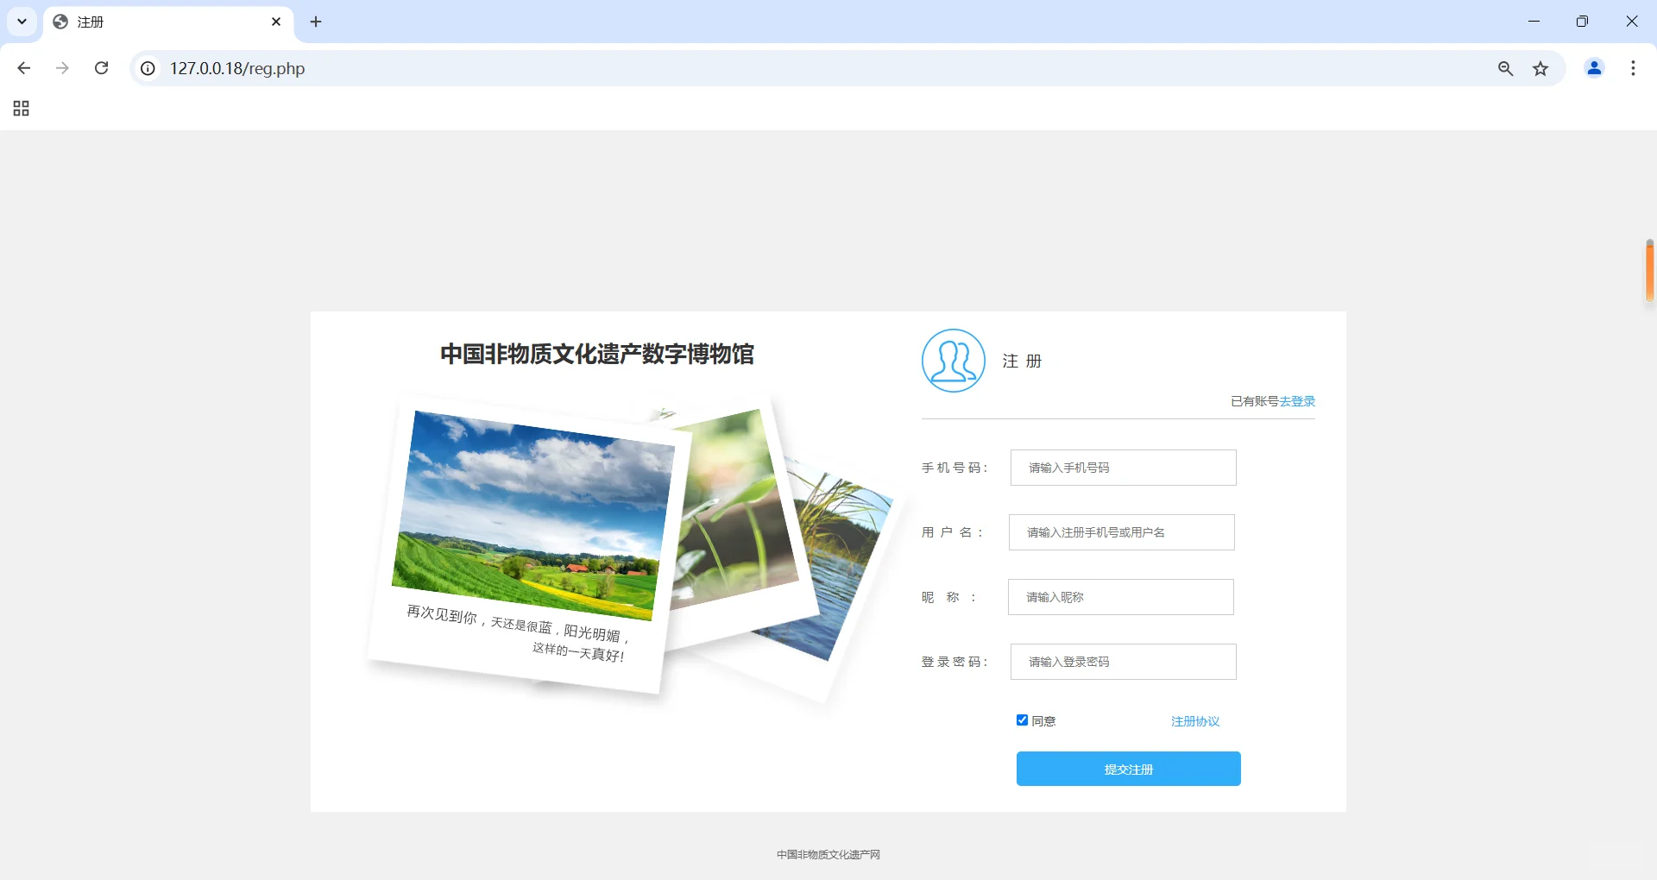Image resolution: width=1657 pixels, height=880 pixels.
Task: Bookmark this page with the star icon
Action: [1541, 68]
